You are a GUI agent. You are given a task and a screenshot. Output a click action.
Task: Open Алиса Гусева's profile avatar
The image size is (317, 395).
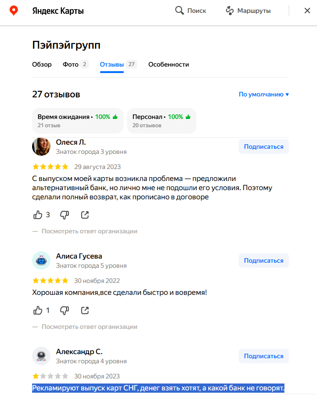41,260
